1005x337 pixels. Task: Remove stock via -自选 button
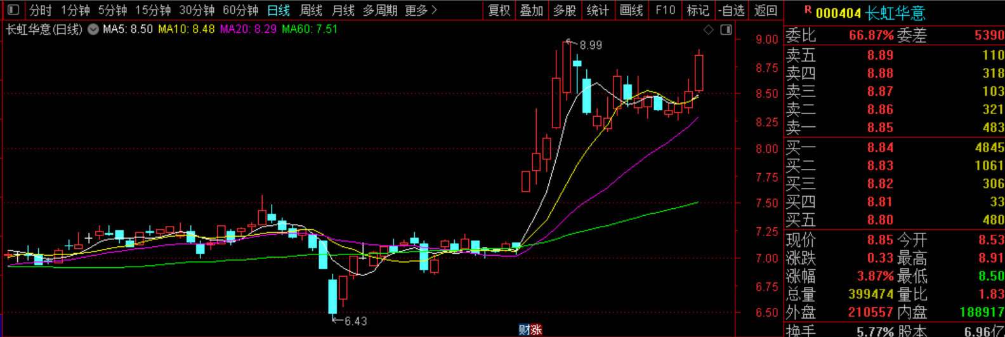click(x=732, y=10)
